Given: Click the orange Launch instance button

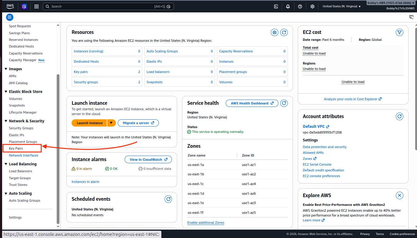Looking at the screenshot, I should pyautogui.click(x=89, y=123).
